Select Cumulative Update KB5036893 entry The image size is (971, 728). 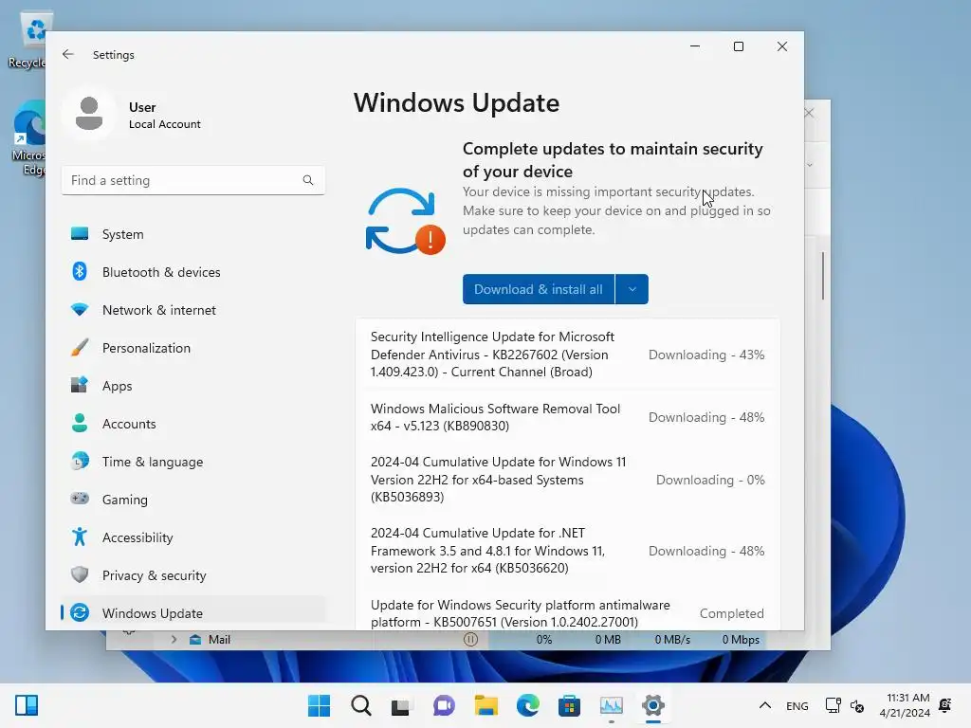567,479
